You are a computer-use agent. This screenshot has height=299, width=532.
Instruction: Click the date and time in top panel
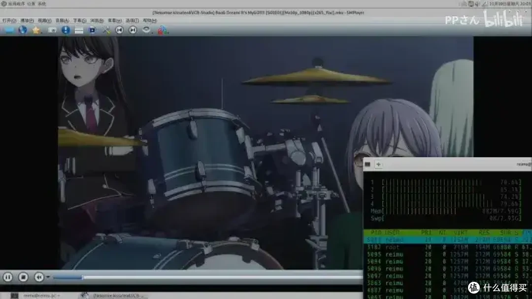pos(510,4)
